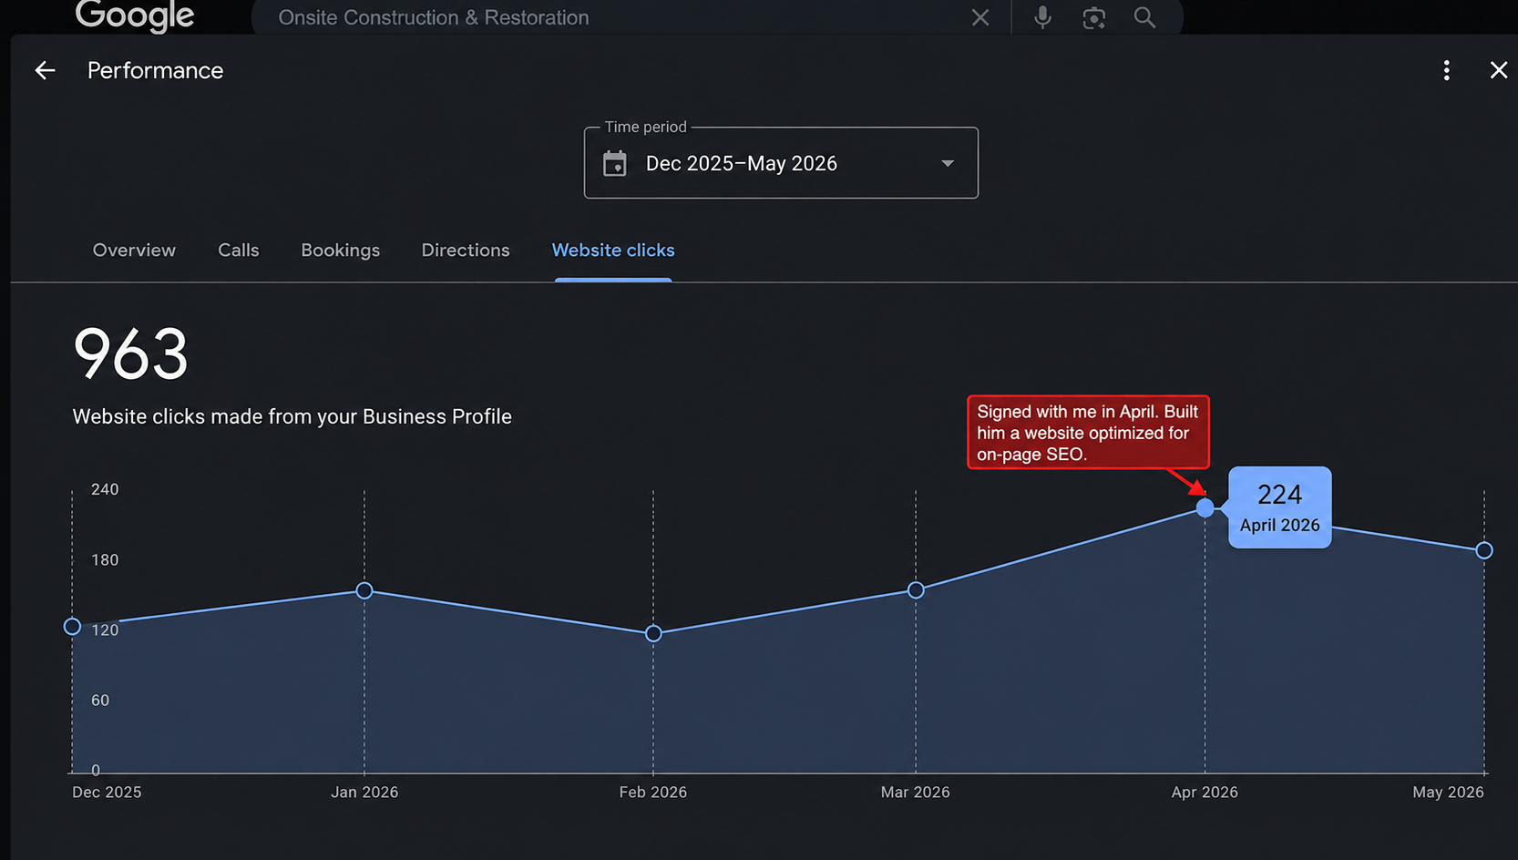Screen dimensions: 1518x860
Task: Open the Dec 2025–May 2026 period selector
Action: tap(781, 163)
